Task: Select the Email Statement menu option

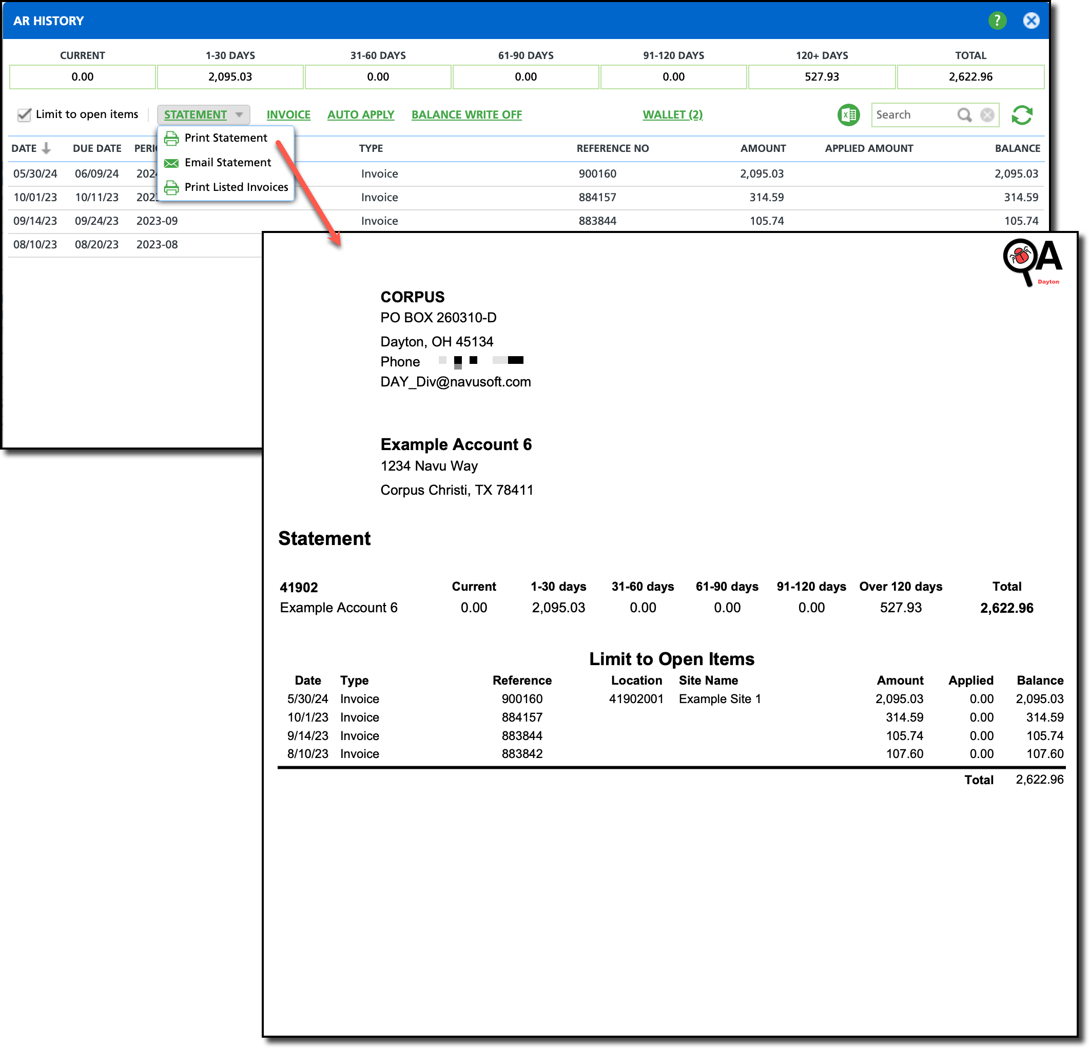Action: (x=228, y=162)
